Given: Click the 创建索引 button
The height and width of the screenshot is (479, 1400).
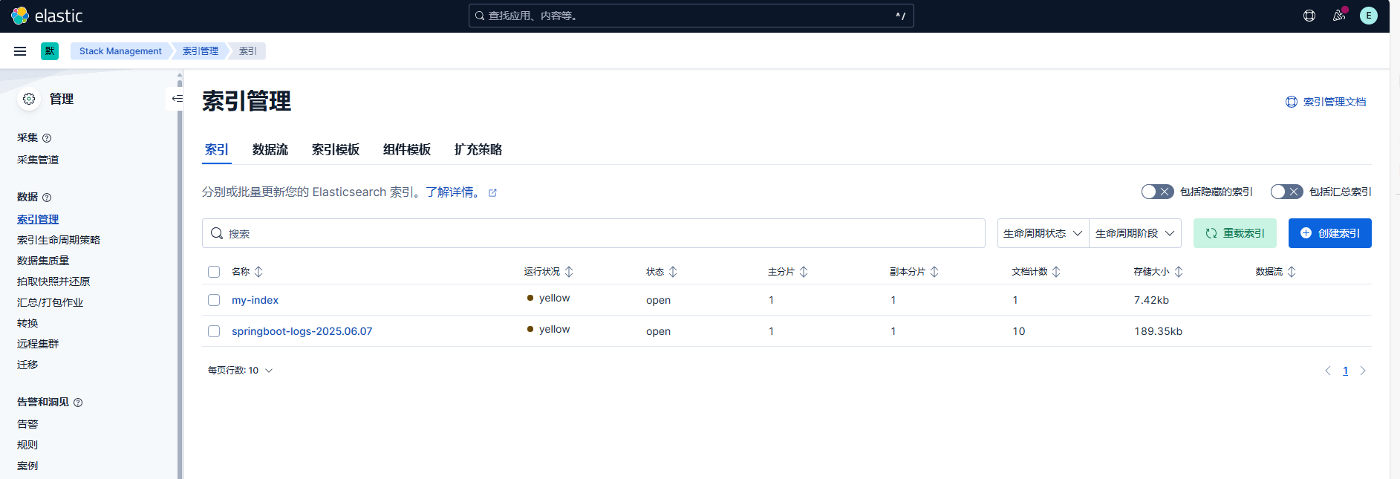Looking at the screenshot, I should [x=1330, y=233].
